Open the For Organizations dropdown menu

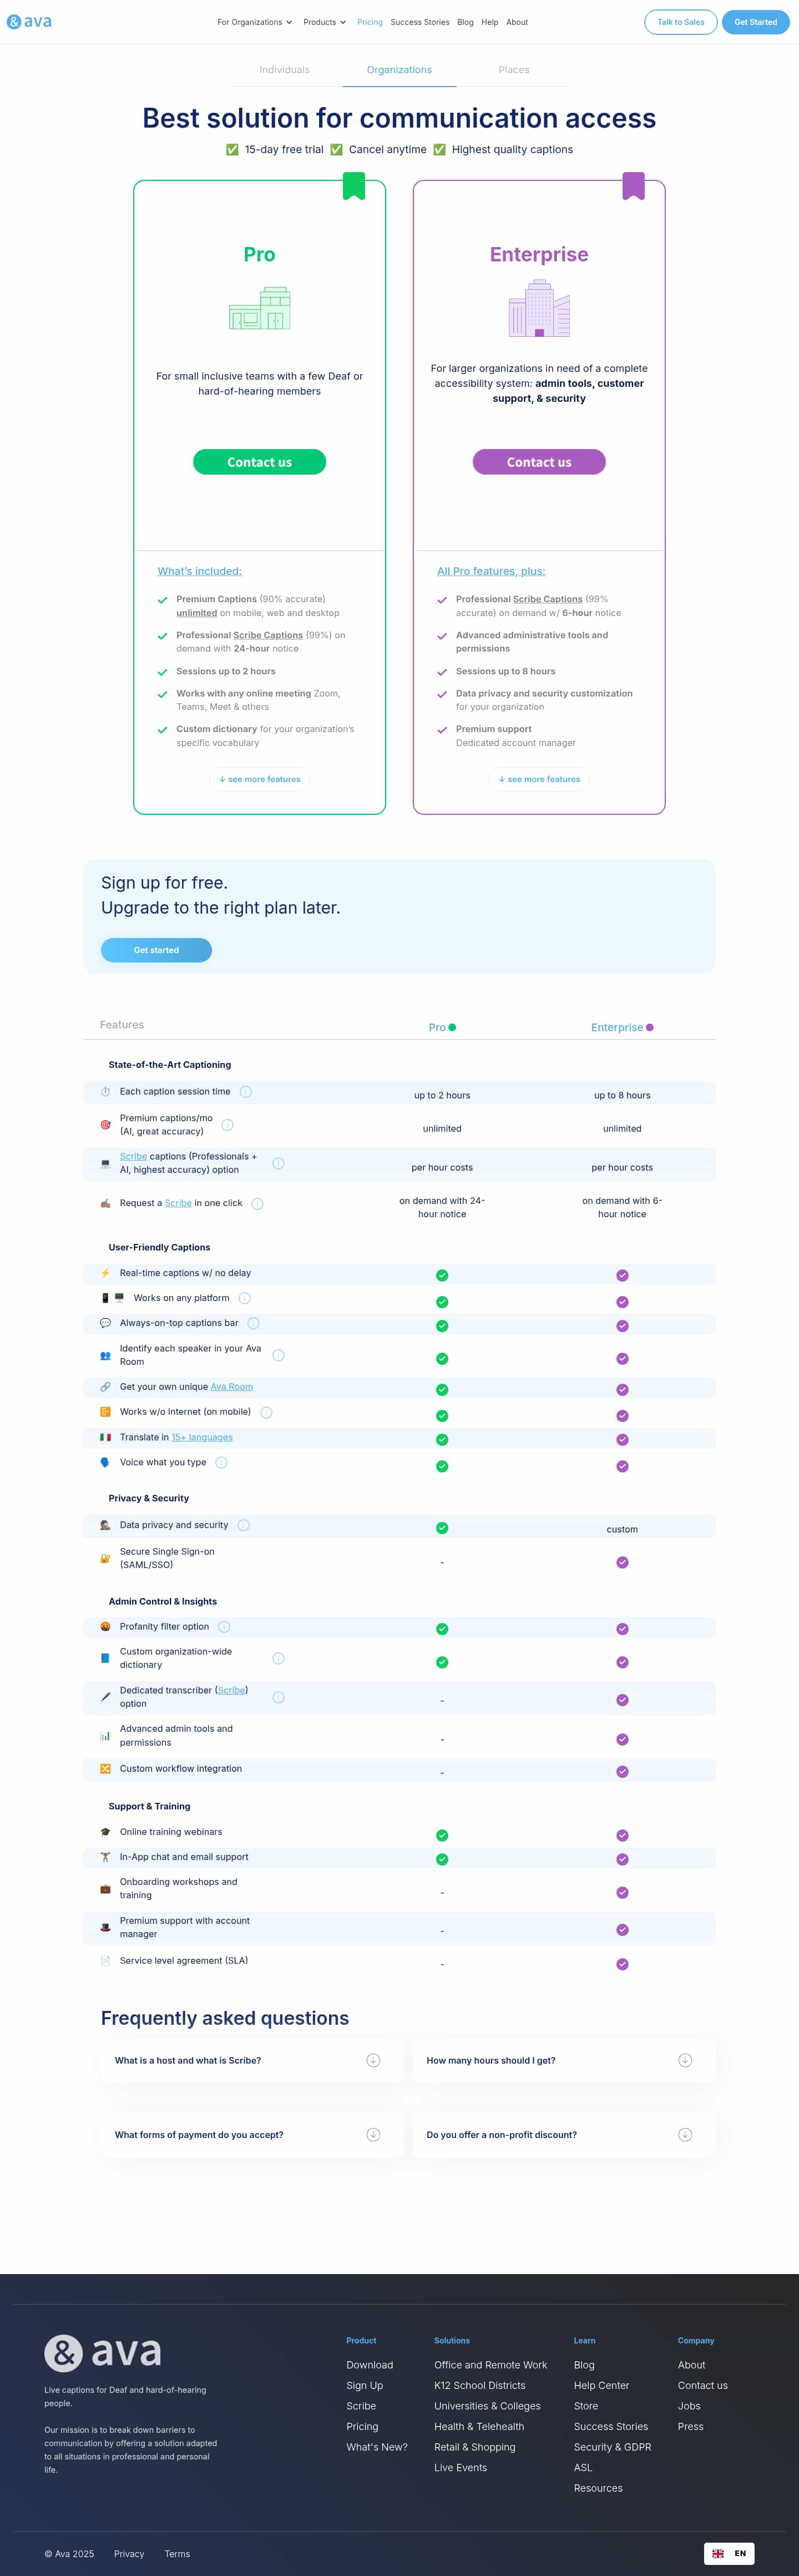(x=255, y=22)
